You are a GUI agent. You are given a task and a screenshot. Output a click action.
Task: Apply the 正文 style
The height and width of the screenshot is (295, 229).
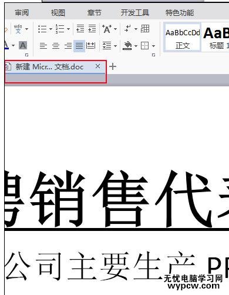click(183, 37)
